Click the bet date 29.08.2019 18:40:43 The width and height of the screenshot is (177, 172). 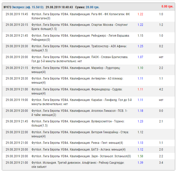[x=59, y=7]
